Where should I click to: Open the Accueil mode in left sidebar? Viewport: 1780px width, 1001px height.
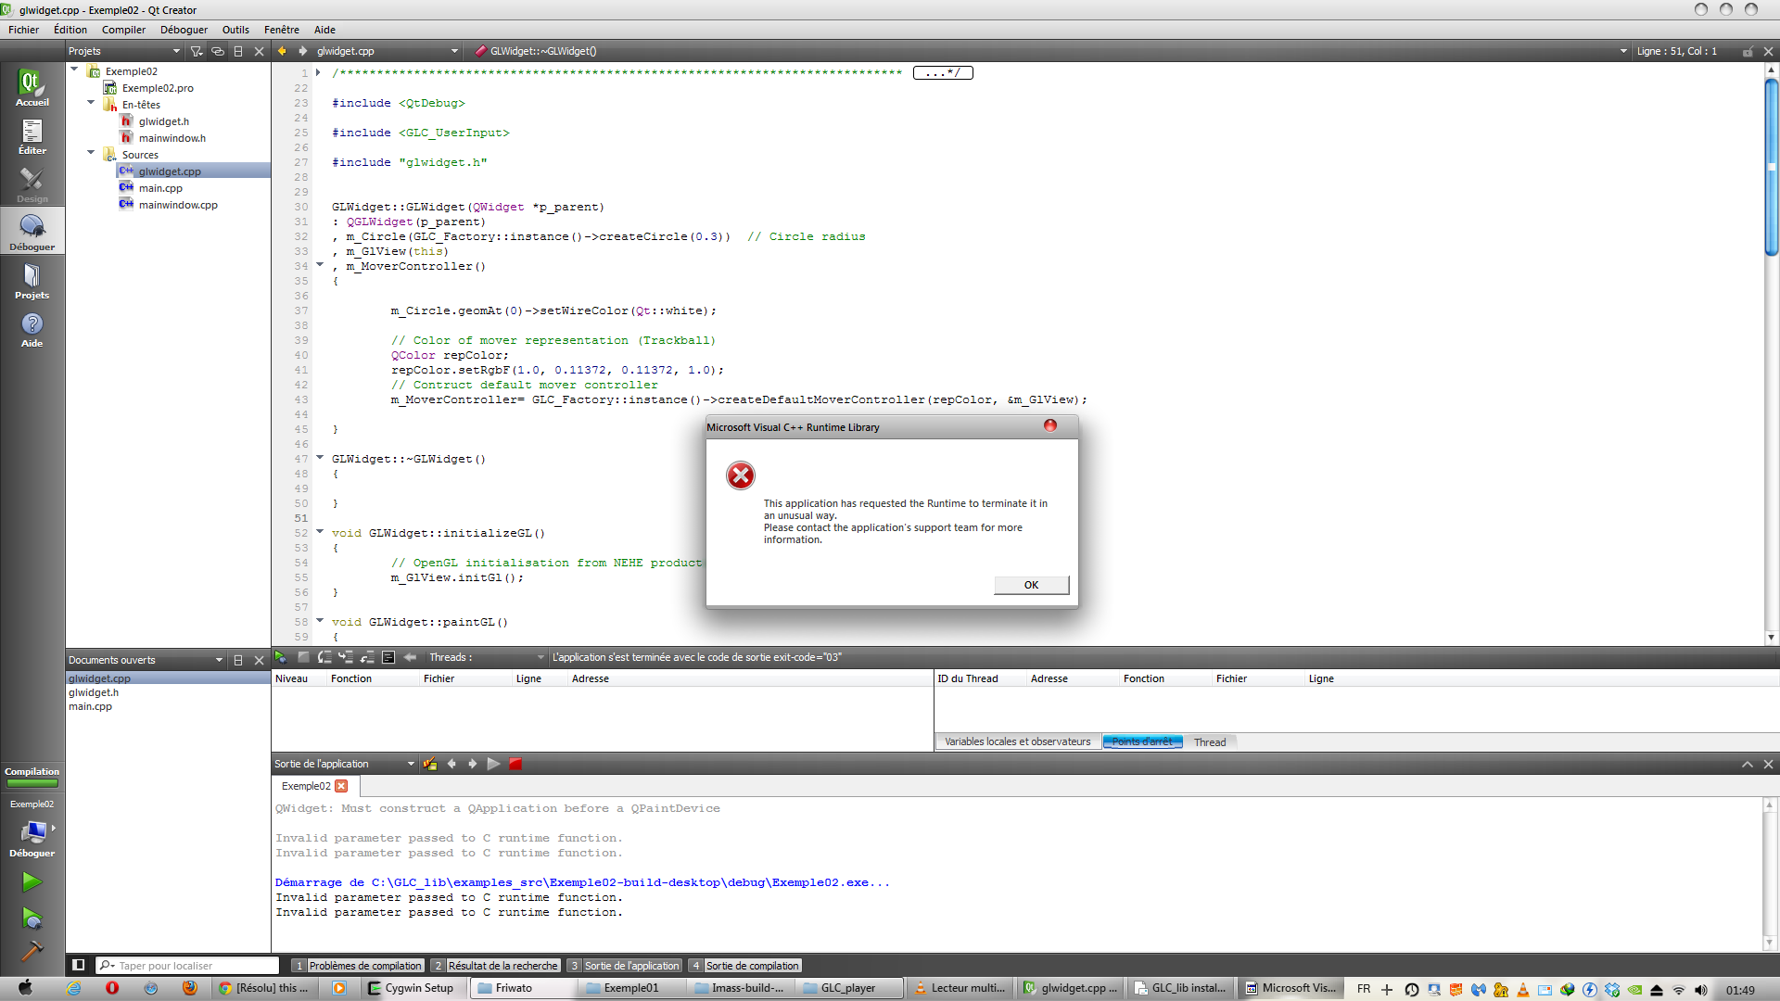point(32,87)
